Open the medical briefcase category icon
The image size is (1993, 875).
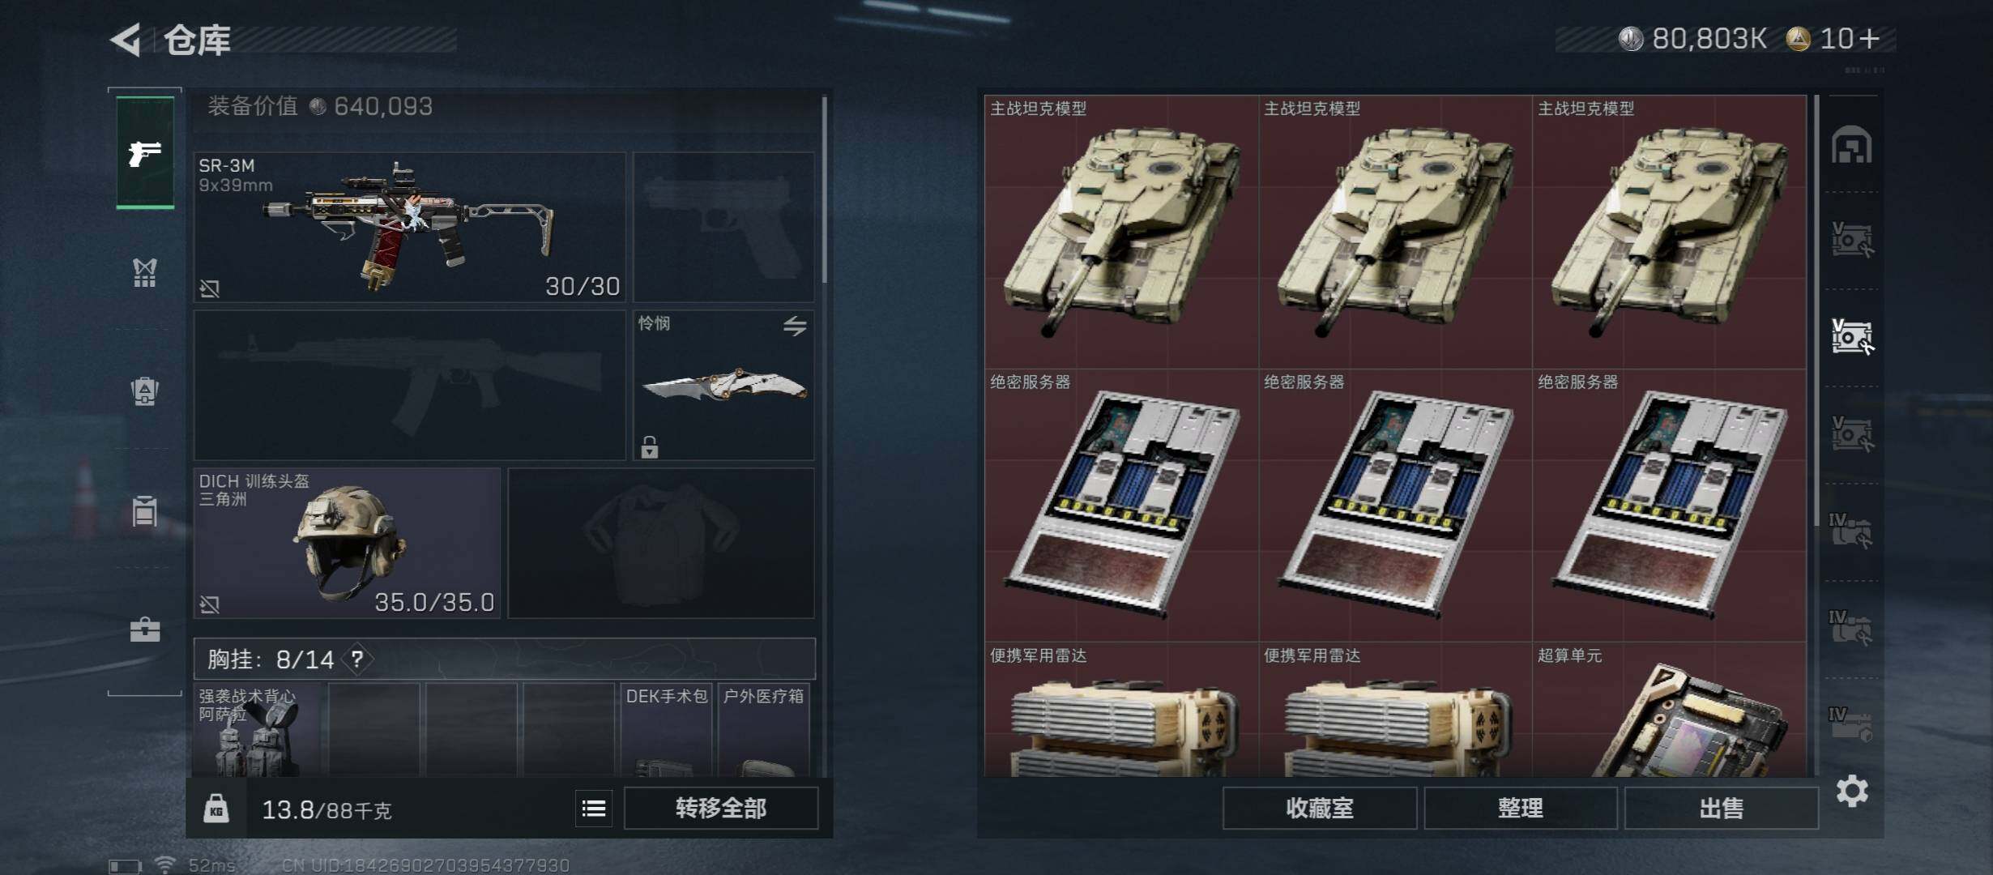click(145, 630)
